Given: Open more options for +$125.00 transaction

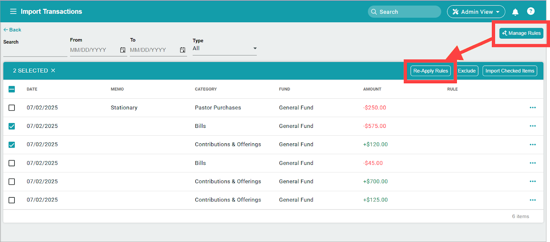Looking at the screenshot, I should click(x=532, y=200).
